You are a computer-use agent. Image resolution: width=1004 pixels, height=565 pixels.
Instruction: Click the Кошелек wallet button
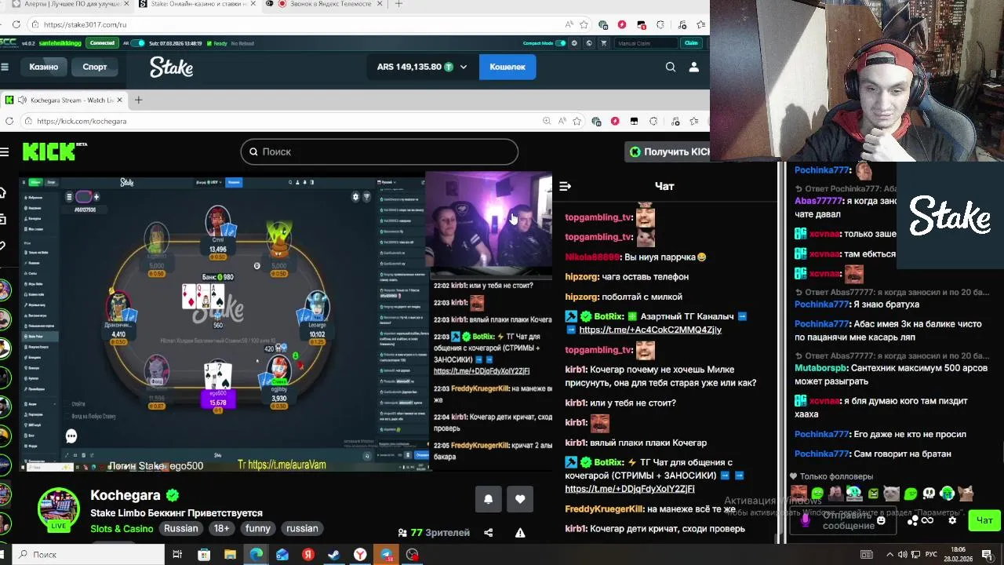tap(507, 67)
